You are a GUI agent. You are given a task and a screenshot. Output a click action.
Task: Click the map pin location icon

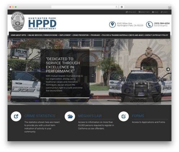(x=112, y=24)
